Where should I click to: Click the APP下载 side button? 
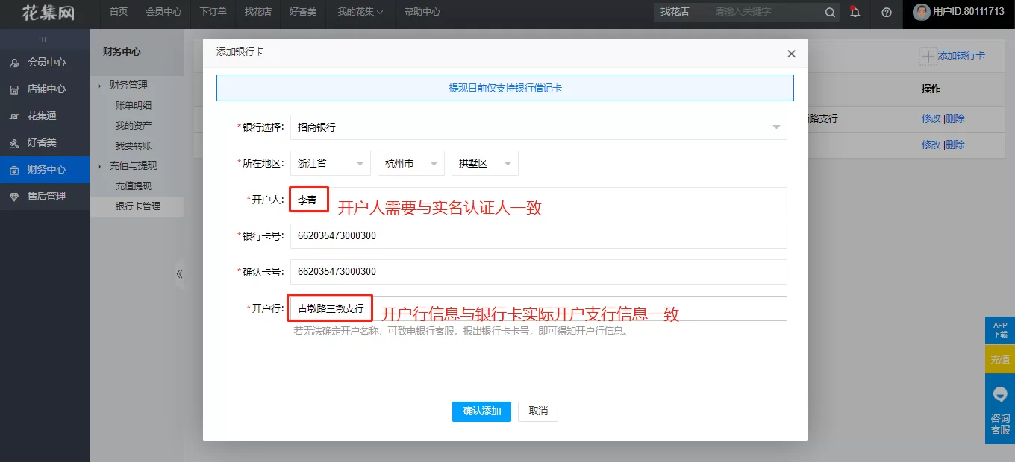pos(1000,330)
